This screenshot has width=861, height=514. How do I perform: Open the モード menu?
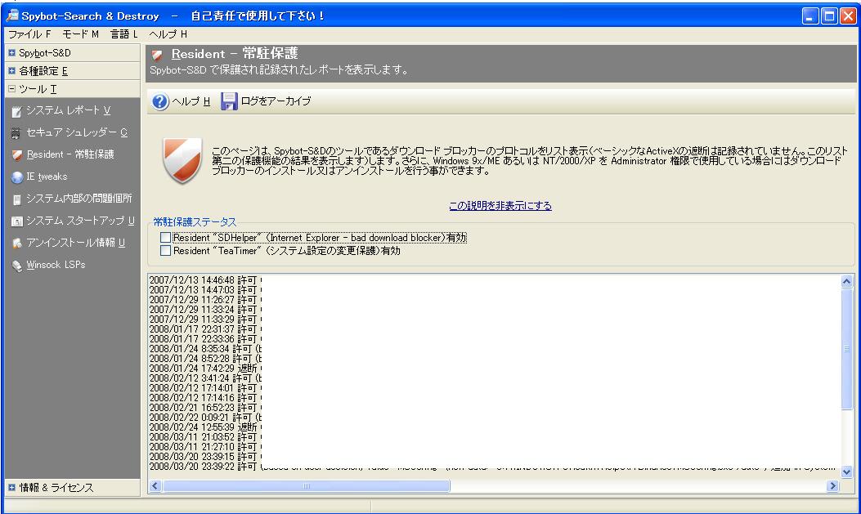(x=81, y=34)
